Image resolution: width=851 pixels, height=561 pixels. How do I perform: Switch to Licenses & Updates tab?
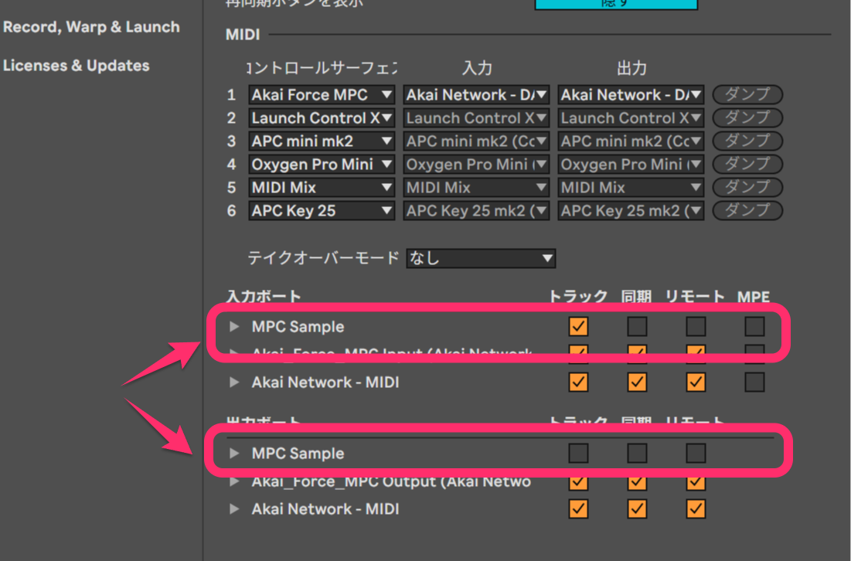coord(77,66)
